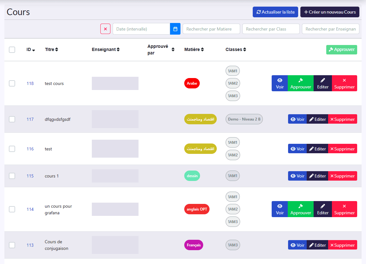Check the box for course 117
This screenshot has width=366, height=264.
(x=12, y=119)
